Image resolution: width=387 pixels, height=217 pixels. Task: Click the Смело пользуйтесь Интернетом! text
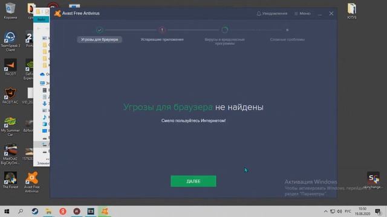point(193,121)
